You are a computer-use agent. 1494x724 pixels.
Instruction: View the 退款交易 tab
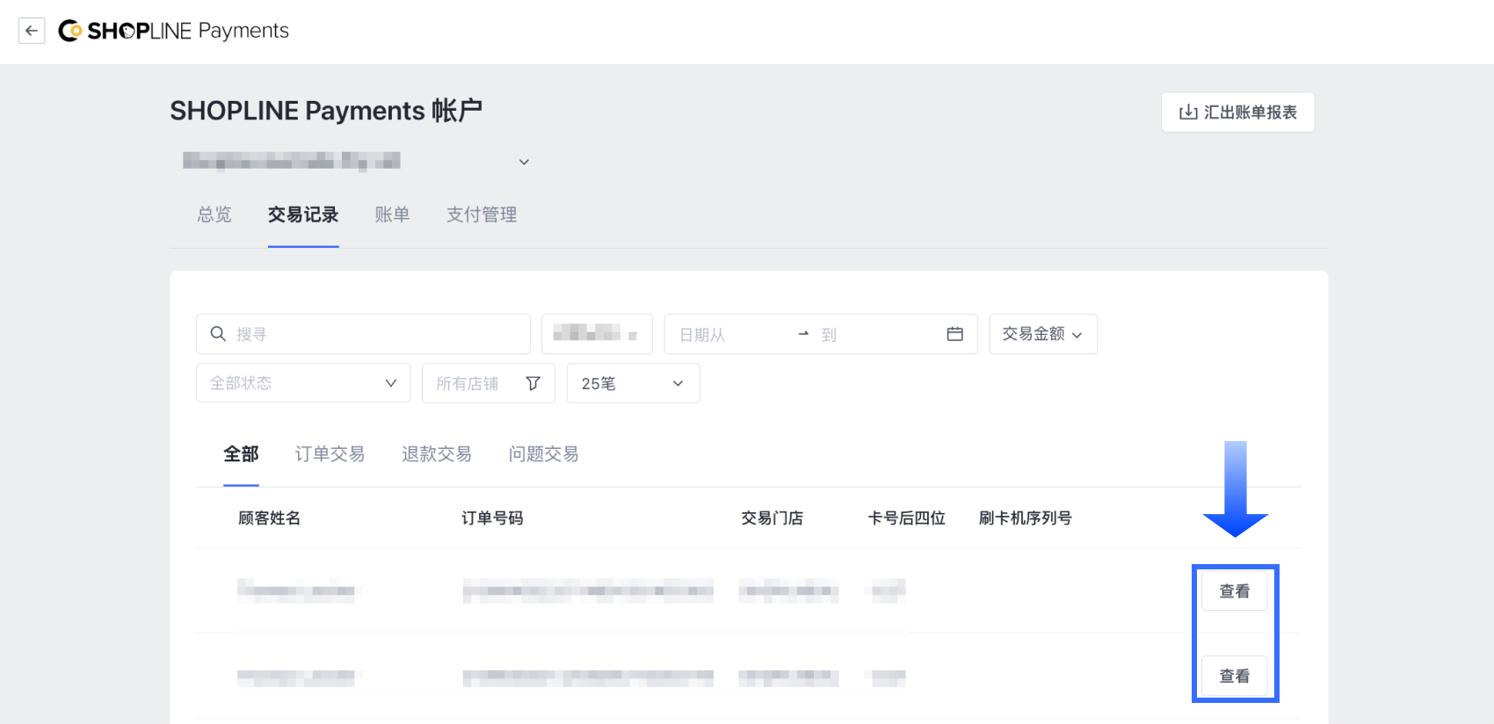[x=437, y=454]
